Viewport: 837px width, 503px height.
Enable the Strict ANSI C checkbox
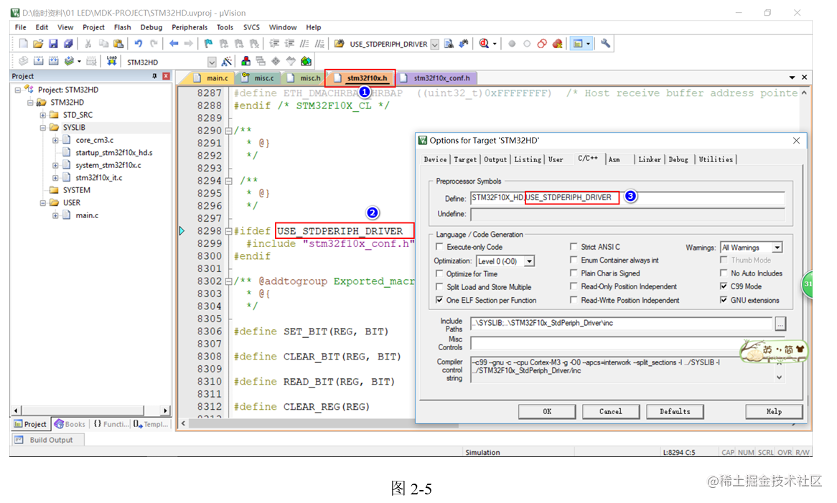[574, 246]
